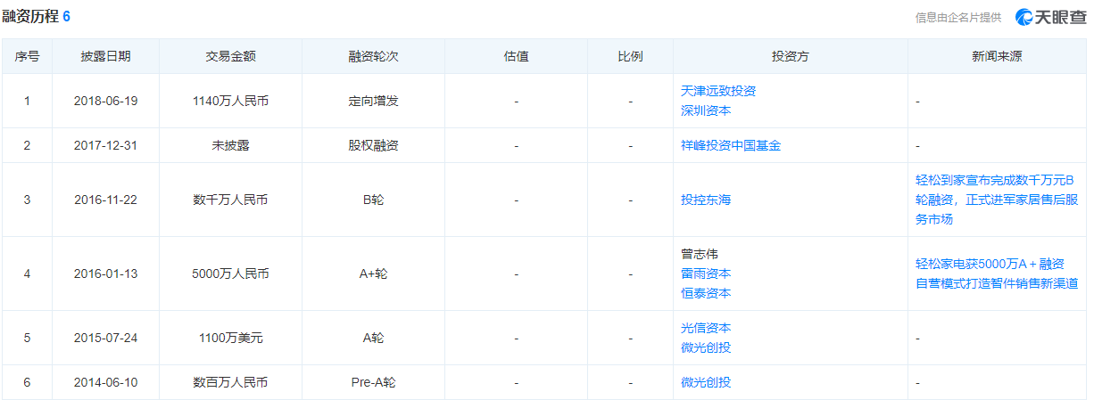Open the 轻松到家 B轮融资 news article
This screenshot has height=400, width=1094.
(996, 200)
